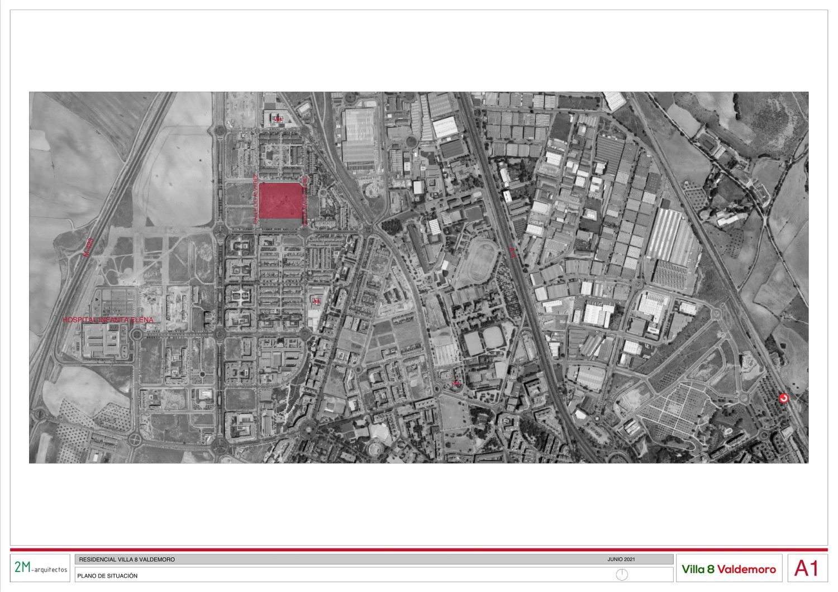
Task: Click the oval stadium track on the map
Action: click(484, 260)
